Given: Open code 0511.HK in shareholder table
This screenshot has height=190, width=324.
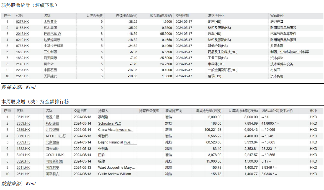Looking at the screenshot, I should pos(23,117).
